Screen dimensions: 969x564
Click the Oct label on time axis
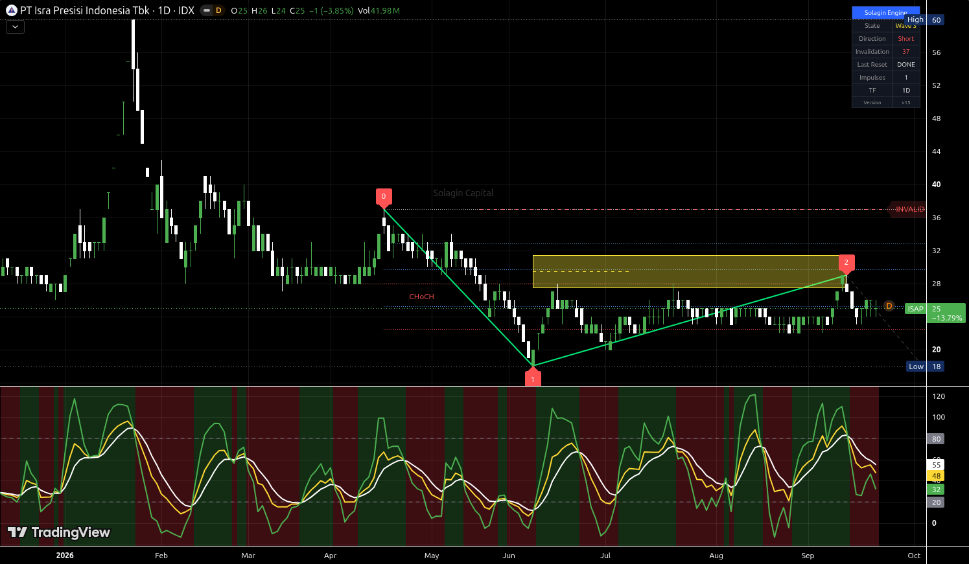pos(914,556)
